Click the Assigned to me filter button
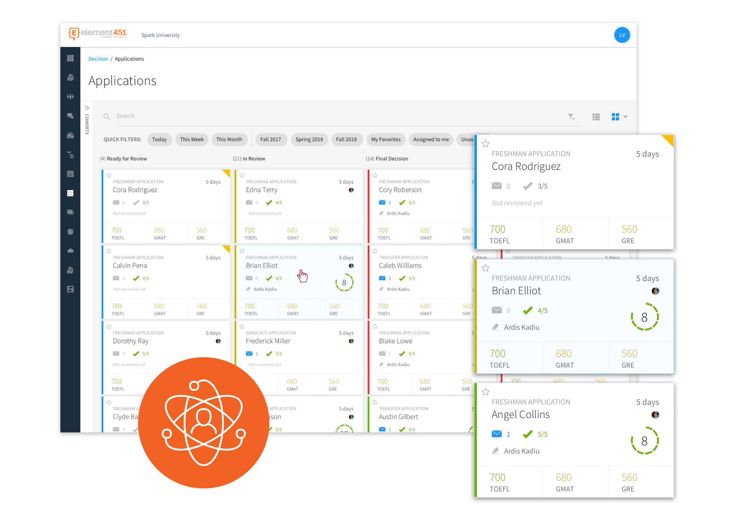The width and height of the screenshot is (747, 530). coord(431,139)
